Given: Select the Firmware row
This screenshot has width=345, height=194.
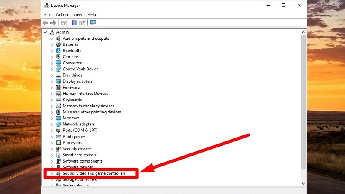Looking at the screenshot, I should (71, 88).
